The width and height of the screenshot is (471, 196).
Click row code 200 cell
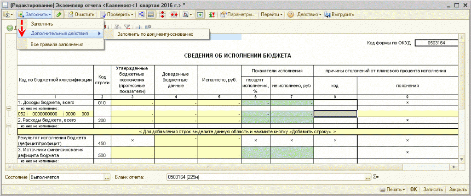point(102,120)
